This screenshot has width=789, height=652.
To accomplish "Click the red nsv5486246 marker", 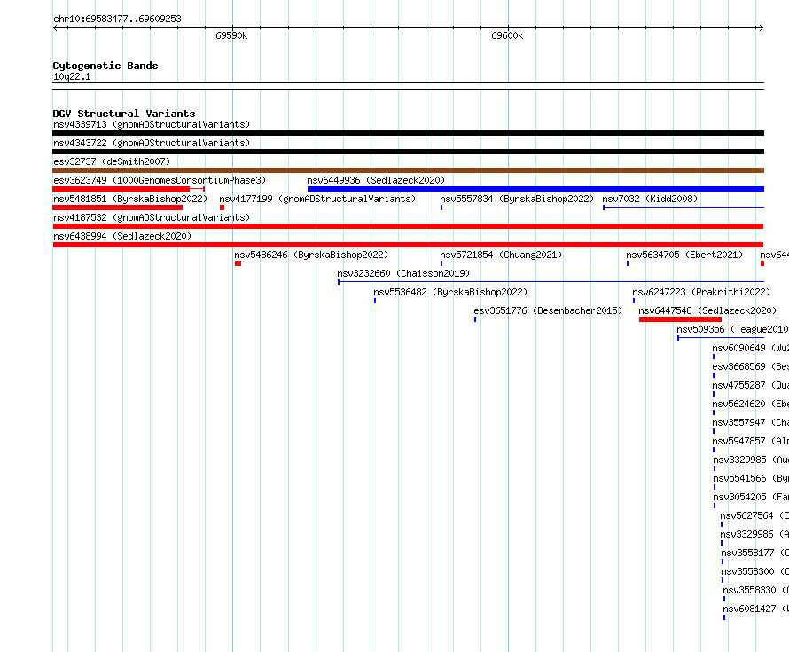I will (238, 263).
